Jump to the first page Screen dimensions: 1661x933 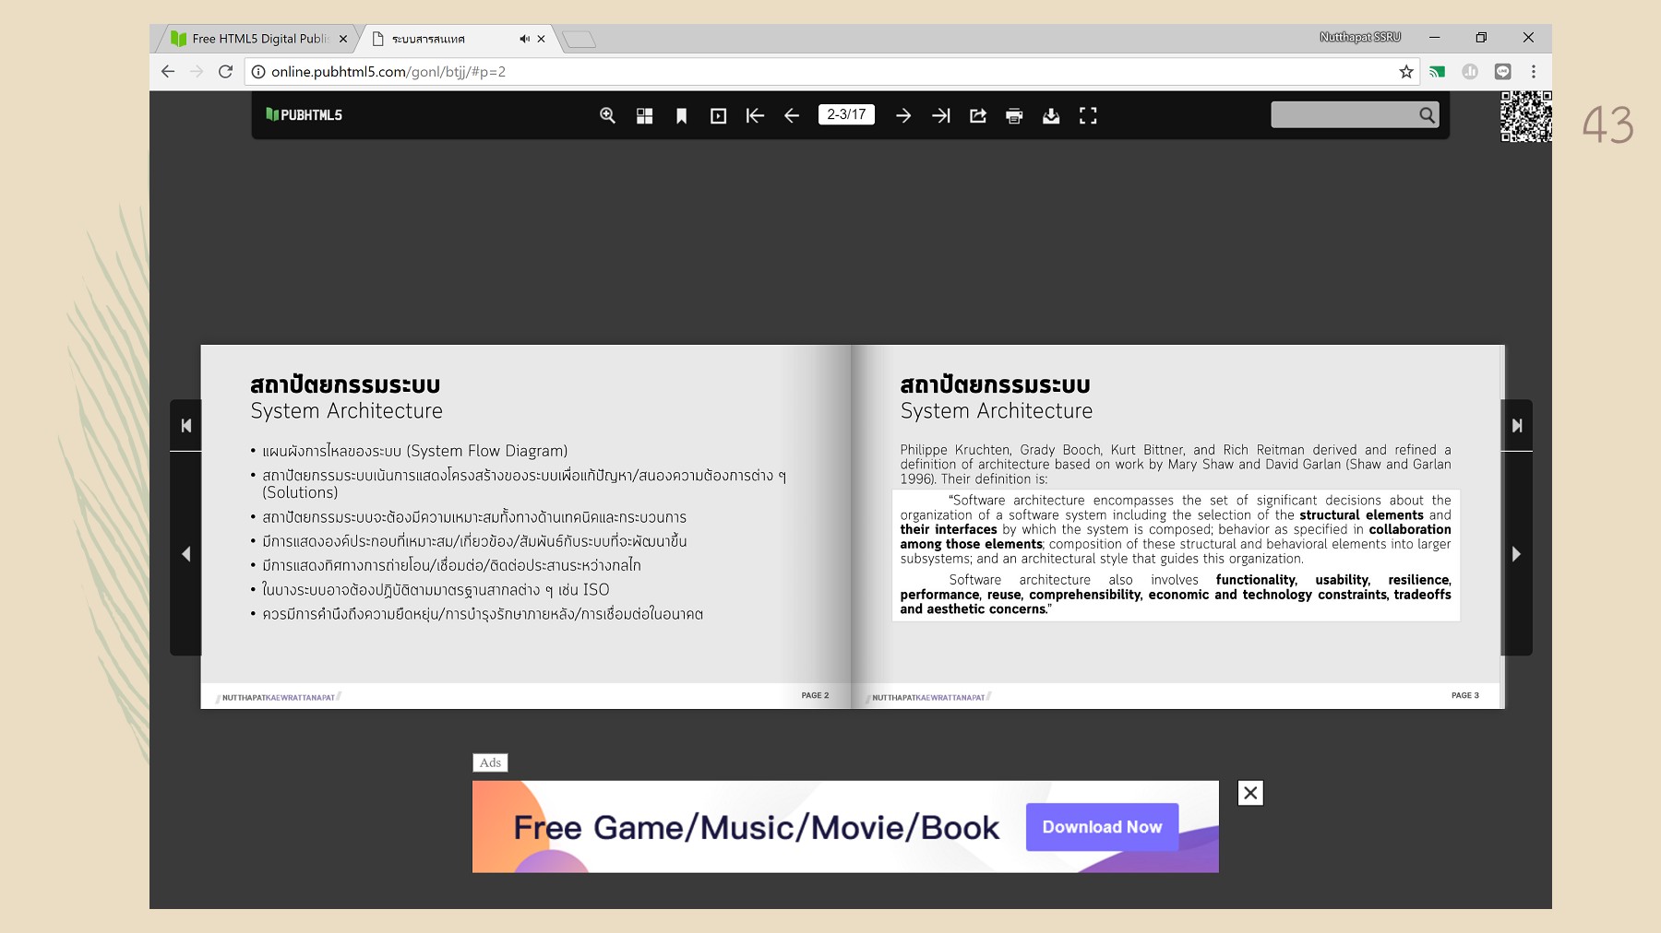coord(755,115)
